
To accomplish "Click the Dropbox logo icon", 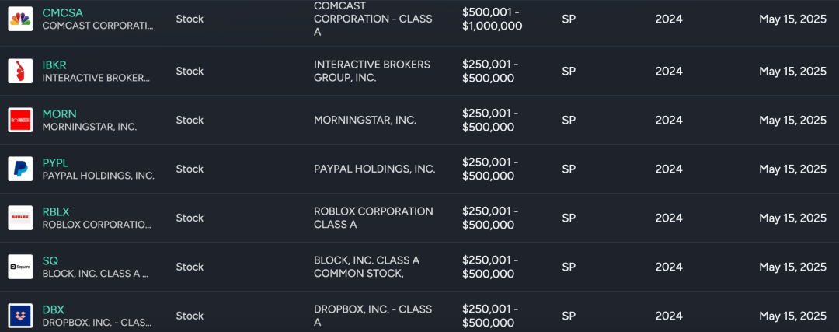I will 20,316.
